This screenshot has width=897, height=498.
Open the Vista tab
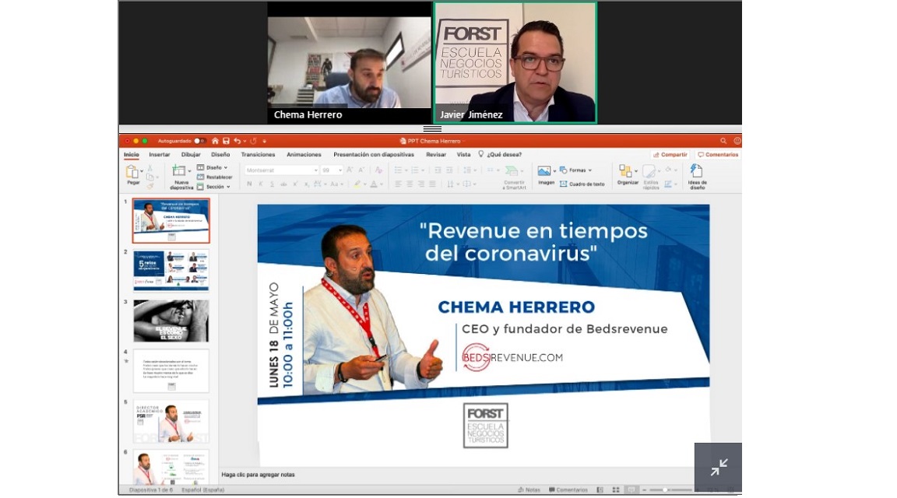pos(463,154)
